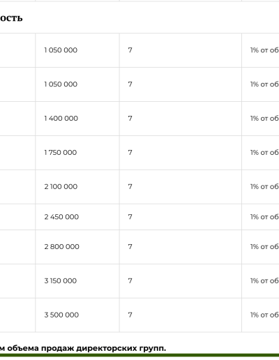Select the 2 800 000 cell
This screenshot has height=360, width=279.
(x=61, y=246)
